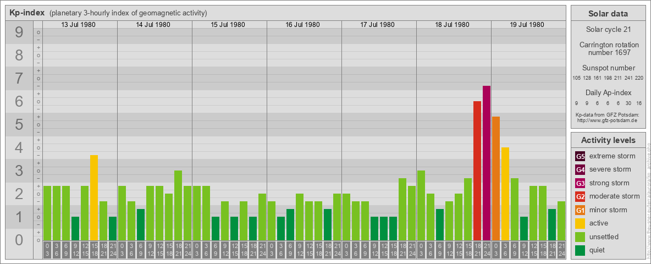Click the yellow active bar on 13 Jul

[x=94, y=197]
